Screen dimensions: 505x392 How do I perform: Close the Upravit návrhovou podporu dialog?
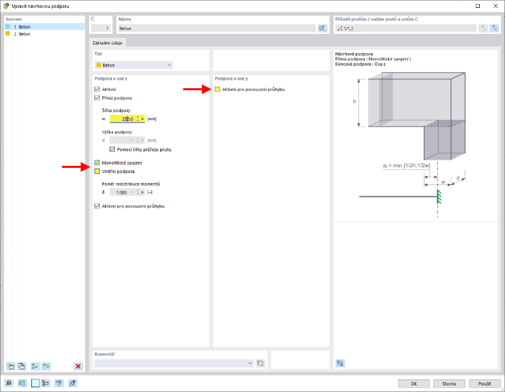point(496,6)
